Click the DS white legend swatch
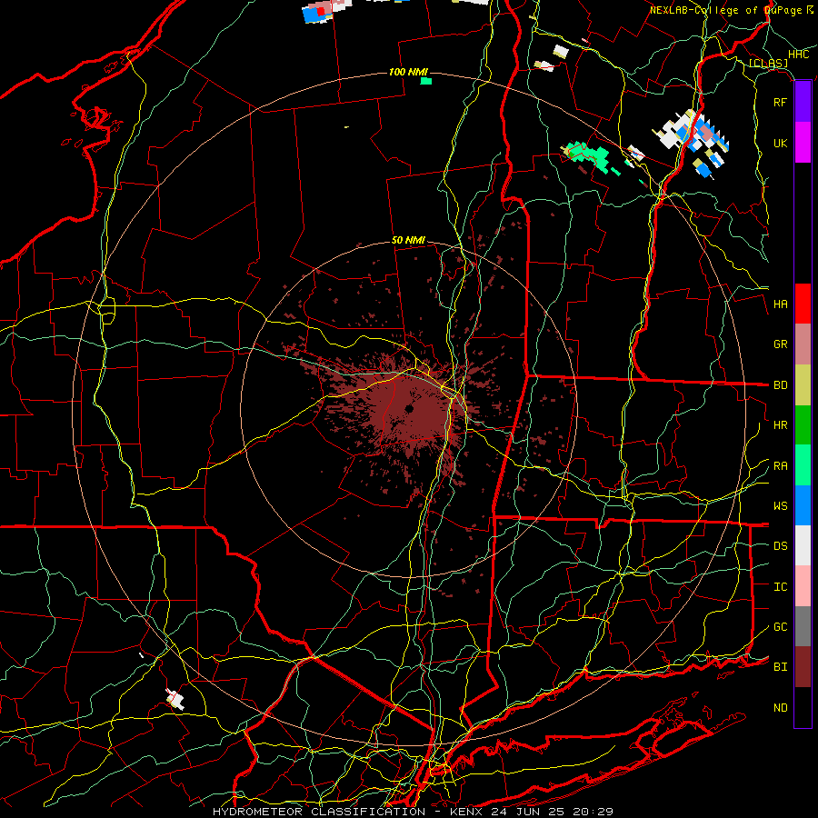This screenshot has width=818, height=818. (x=803, y=545)
